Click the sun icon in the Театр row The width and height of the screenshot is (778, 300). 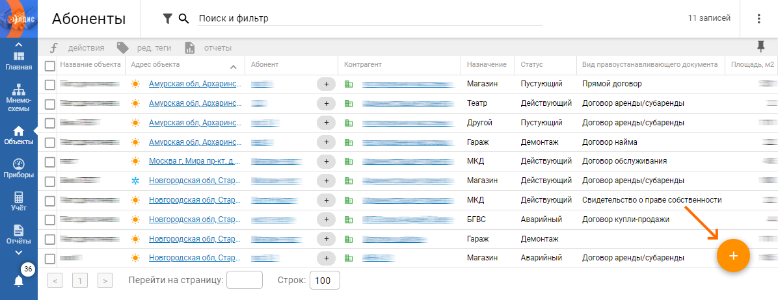pyautogui.click(x=135, y=103)
